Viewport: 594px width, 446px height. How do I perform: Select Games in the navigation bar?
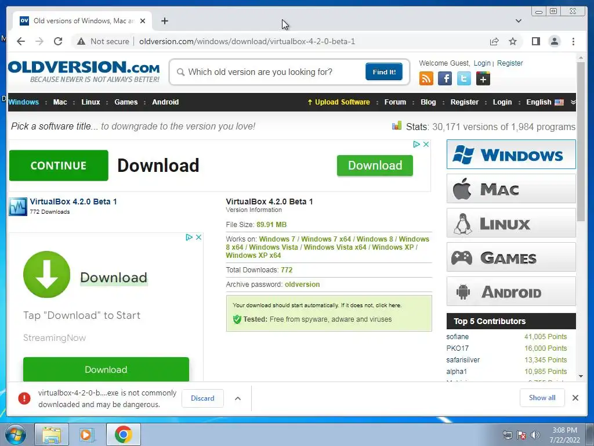tap(126, 102)
